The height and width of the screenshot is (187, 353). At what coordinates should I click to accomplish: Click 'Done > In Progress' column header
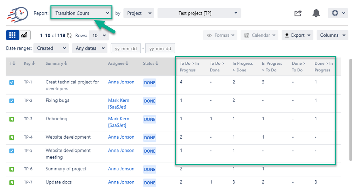pos(324,67)
